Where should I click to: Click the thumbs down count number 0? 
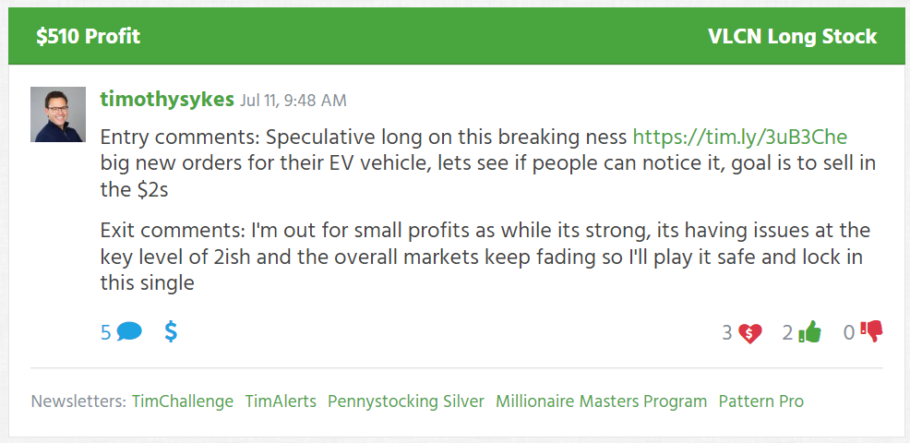tap(849, 332)
